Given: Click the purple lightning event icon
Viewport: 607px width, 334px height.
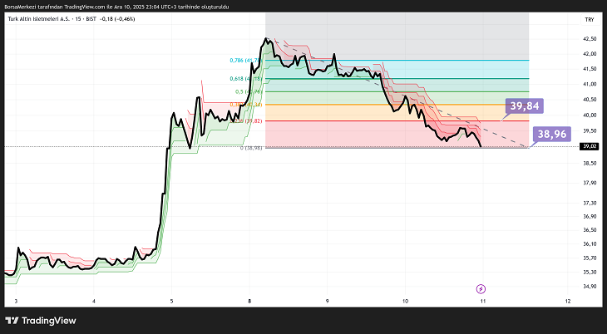Looking at the screenshot, I should point(481,288).
